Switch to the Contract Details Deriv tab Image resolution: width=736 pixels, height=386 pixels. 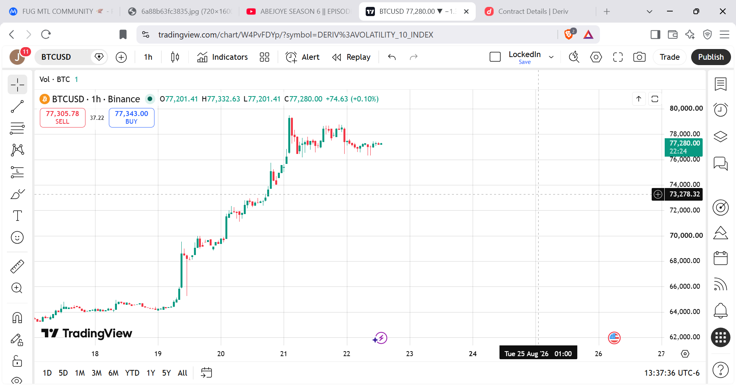[533, 11]
